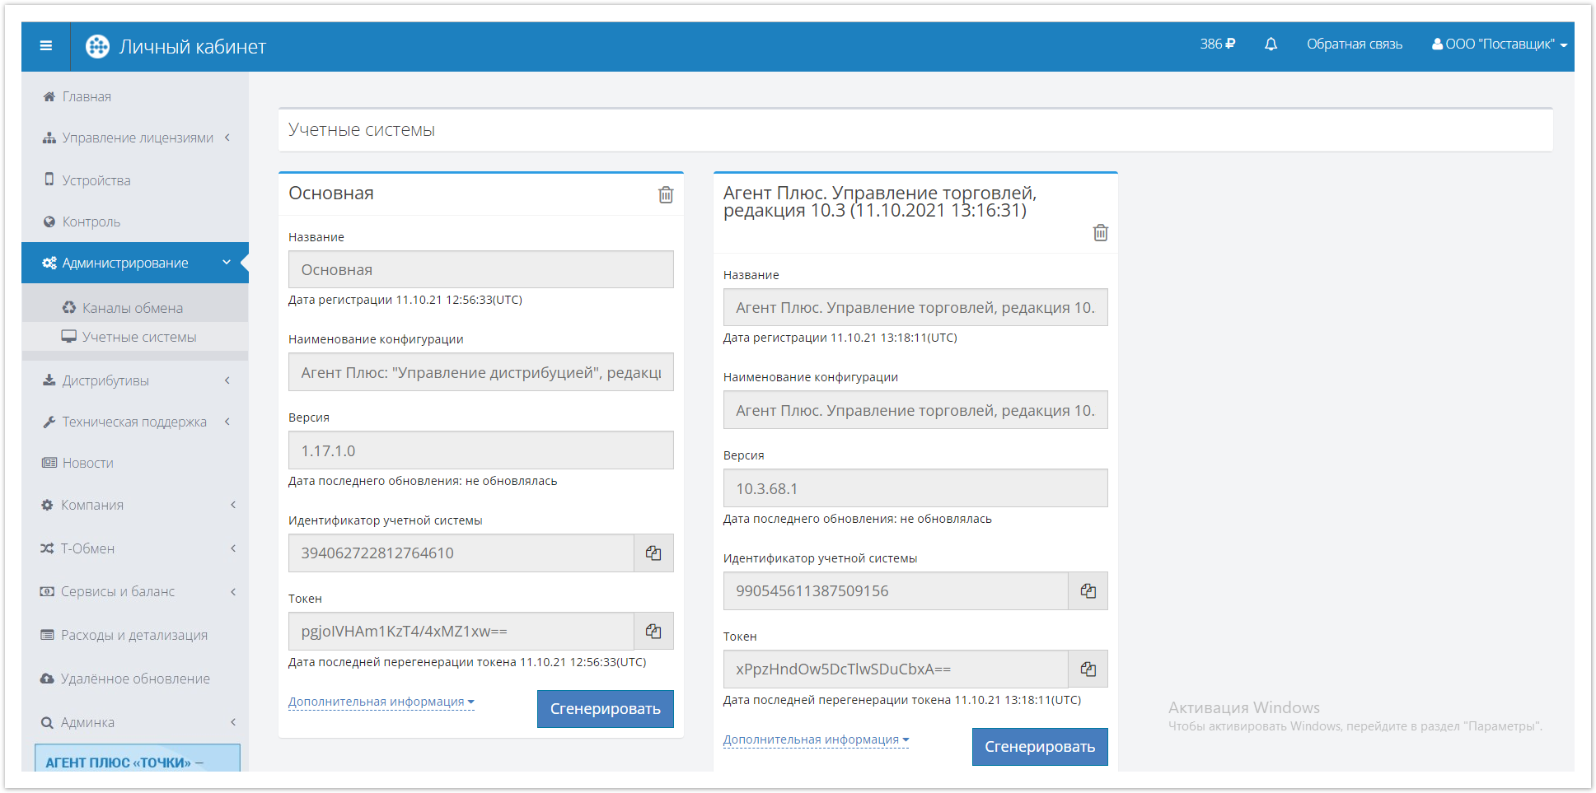Copy token xPpzHndOw5DcTlwSDuCbxA== to clipboard
Viewport: 1596px width, 793px height.
1088,669
